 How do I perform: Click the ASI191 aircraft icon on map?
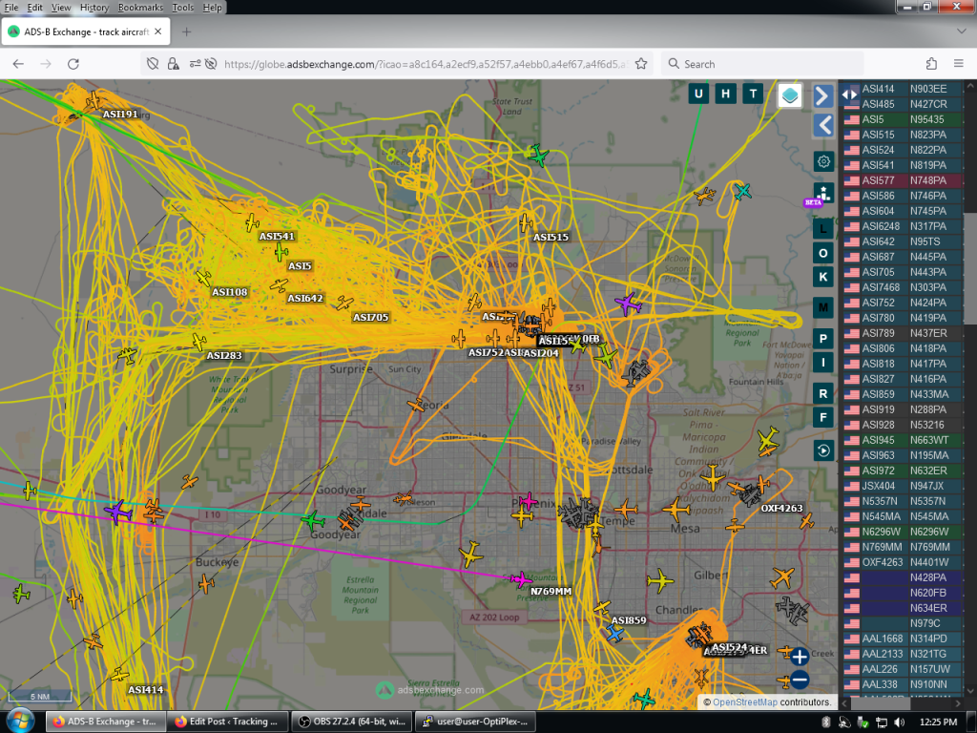point(94,99)
